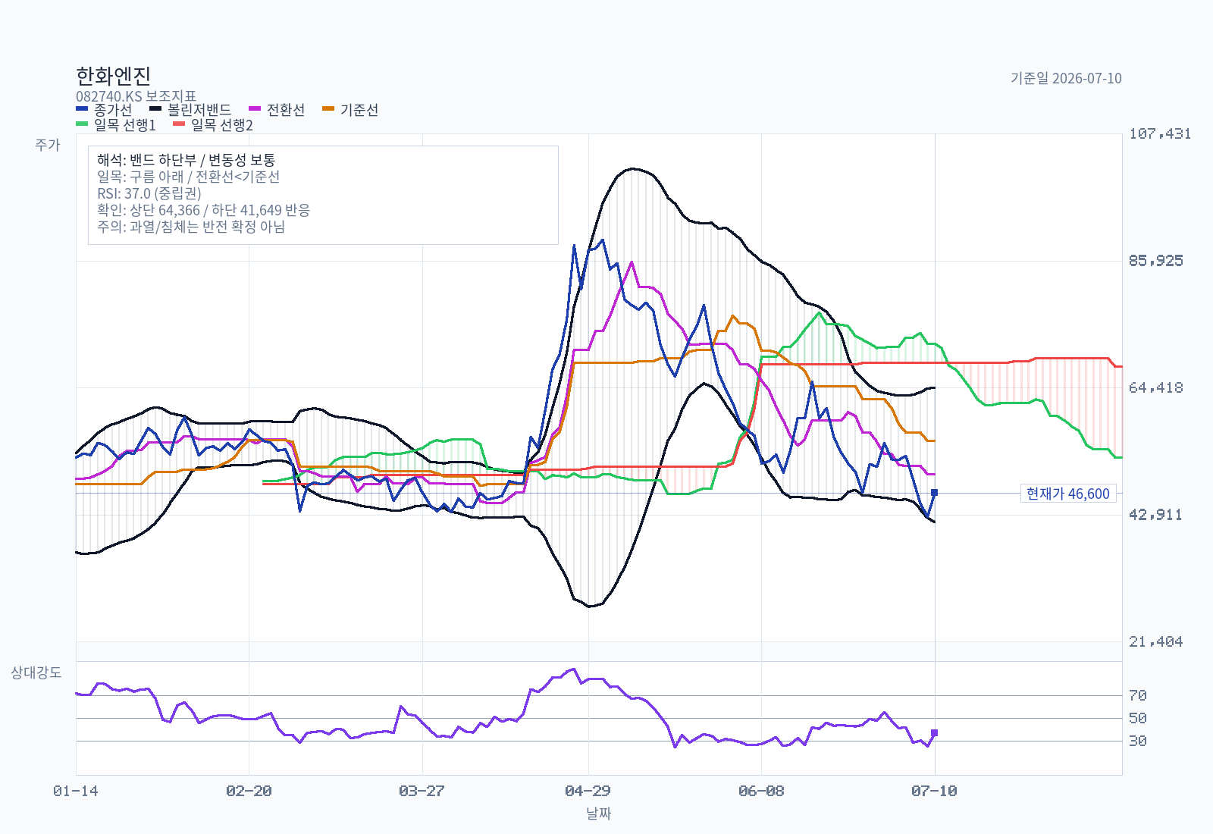Click the 주의: 과열/침체는 annotation line
Image resolution: width=1213 pixels, height=834 pixels.
click(191, 227)
